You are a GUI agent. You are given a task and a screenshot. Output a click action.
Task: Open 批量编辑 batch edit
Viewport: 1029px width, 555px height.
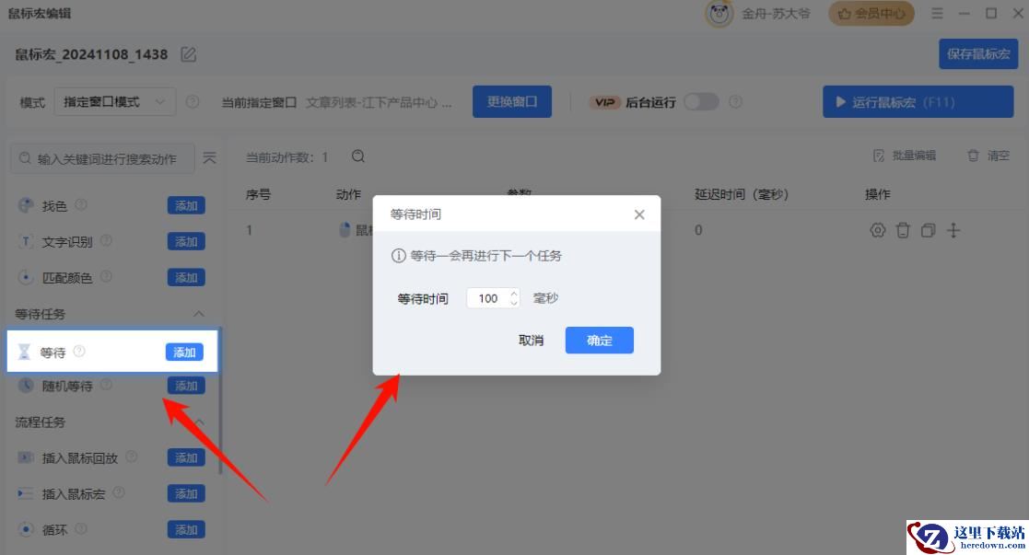905,156
